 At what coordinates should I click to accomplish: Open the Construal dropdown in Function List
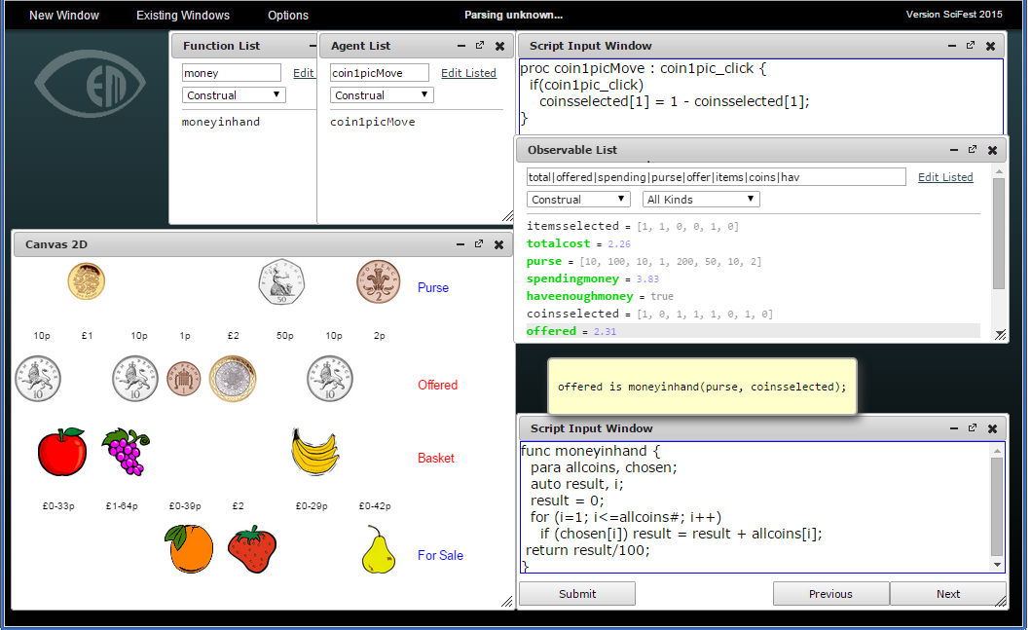click(234, 95)
